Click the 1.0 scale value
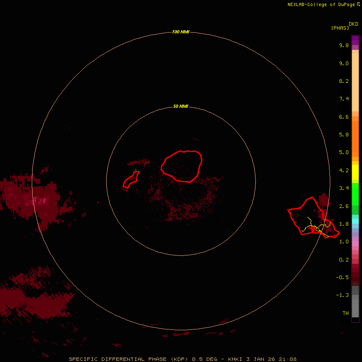Screen dimensions: 362x362 344,242
